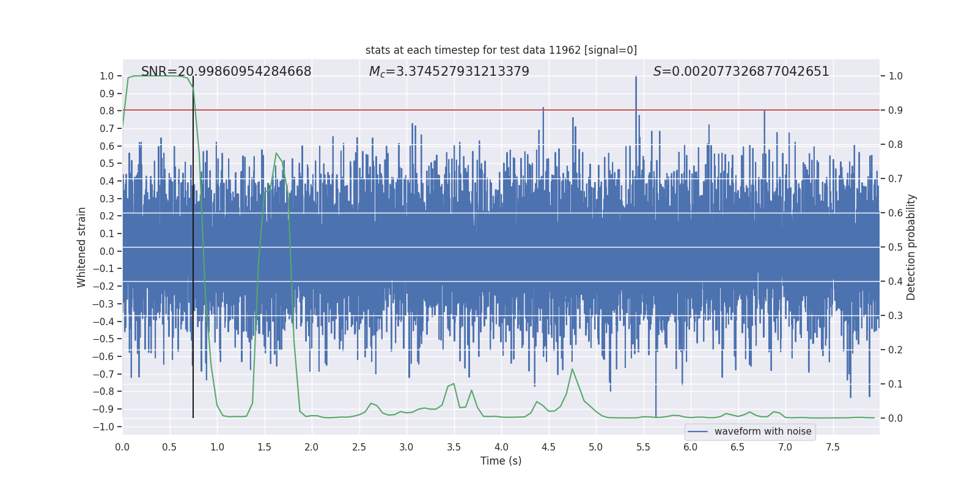The height and width of the screenshot is (489, 978).
Task: Click the 0.9 tick on the detection probability axis
Action: point(895,110)
